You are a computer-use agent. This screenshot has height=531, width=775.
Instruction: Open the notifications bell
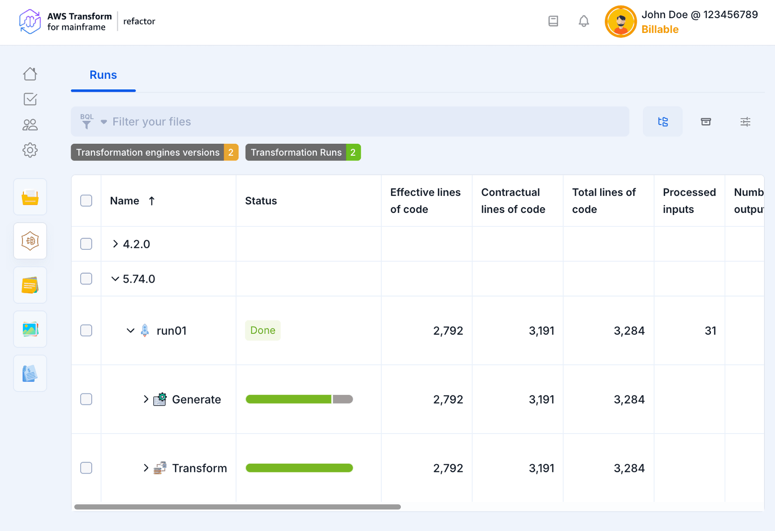tap(583, 21)
